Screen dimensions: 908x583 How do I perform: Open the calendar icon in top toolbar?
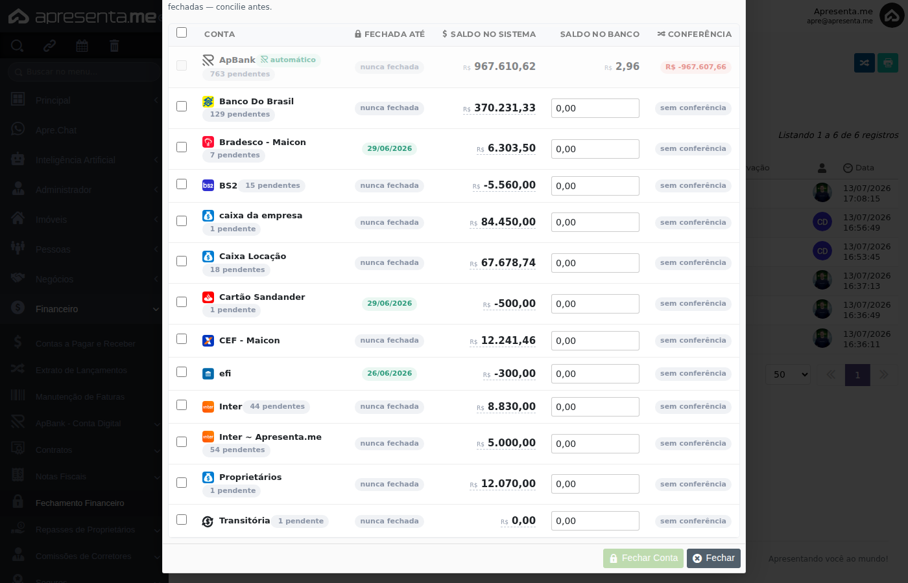82,45
